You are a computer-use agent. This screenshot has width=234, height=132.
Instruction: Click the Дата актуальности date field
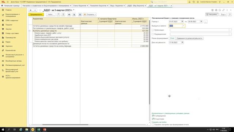(x=175, y=43)
